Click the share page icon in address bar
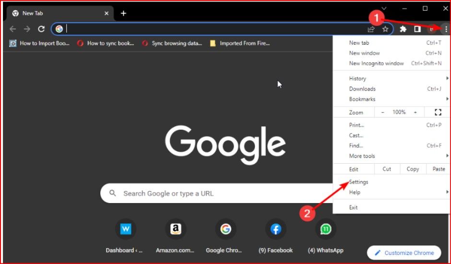 371,29
